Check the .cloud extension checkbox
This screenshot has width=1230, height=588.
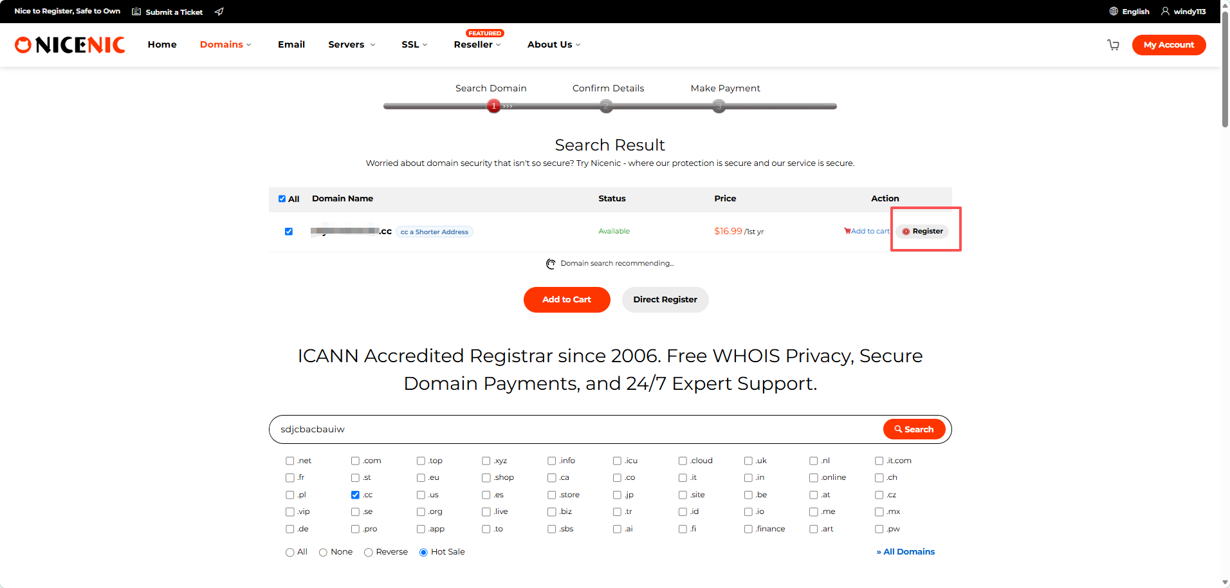tap(683, 461)
